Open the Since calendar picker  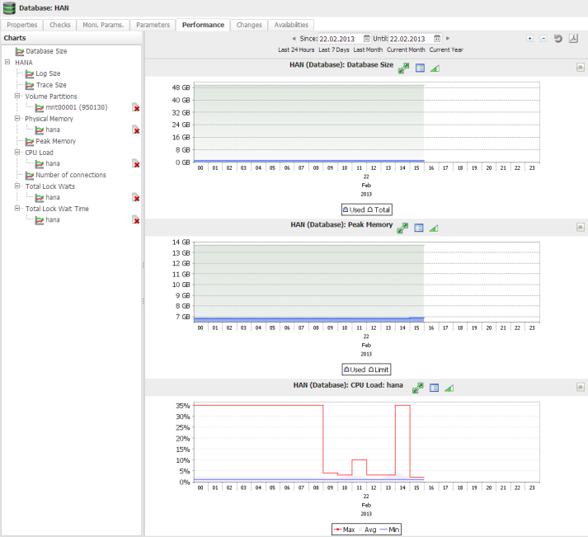tap(366, 38)
